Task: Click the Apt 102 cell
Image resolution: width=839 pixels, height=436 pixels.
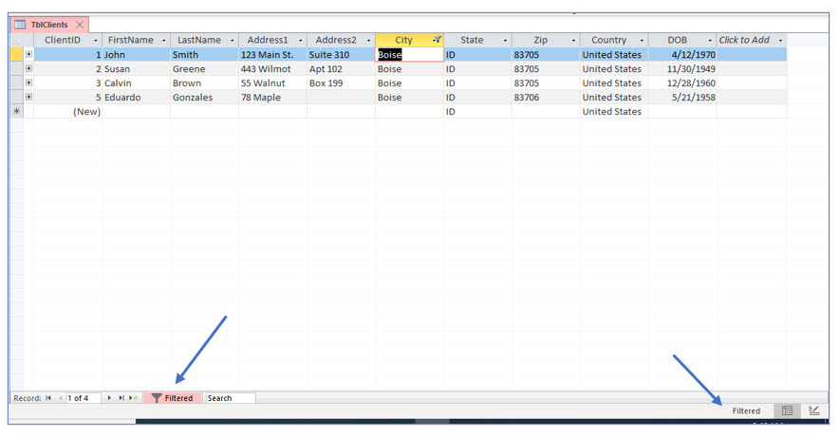Action: tap(341, 69)
